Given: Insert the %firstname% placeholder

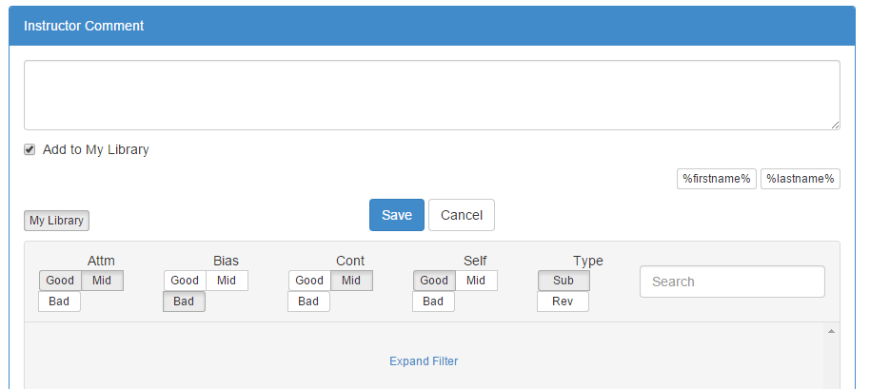Looking at the screenshot, I should pyautogui.click(x=717, y=179).
